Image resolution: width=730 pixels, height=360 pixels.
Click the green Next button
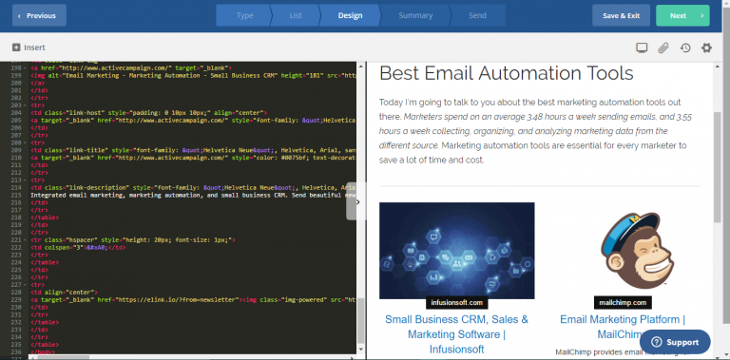click(682, 15)
